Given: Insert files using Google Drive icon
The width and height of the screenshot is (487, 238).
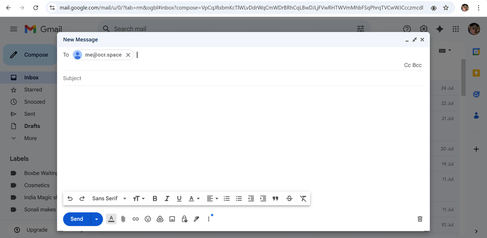Looking at the screenshot, I should click(x=160, y=219).
